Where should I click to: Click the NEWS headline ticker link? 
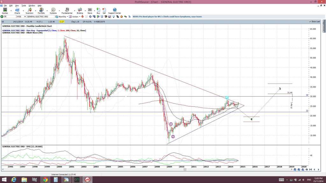[x=167, y=17]
